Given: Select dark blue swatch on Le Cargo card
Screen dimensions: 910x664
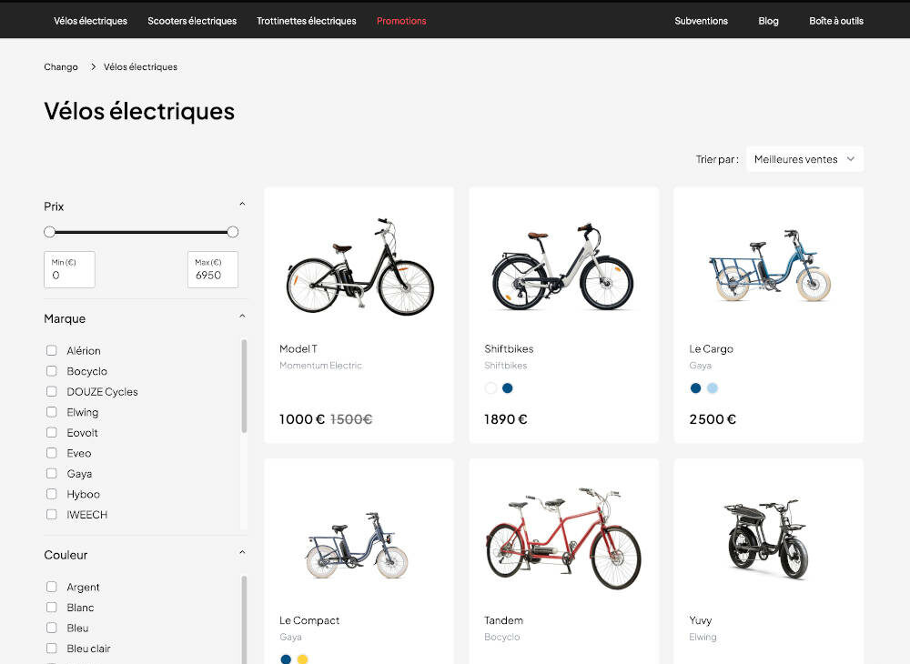Looking at the screenshot, I should pyautogui.click(x=696, y=388).
